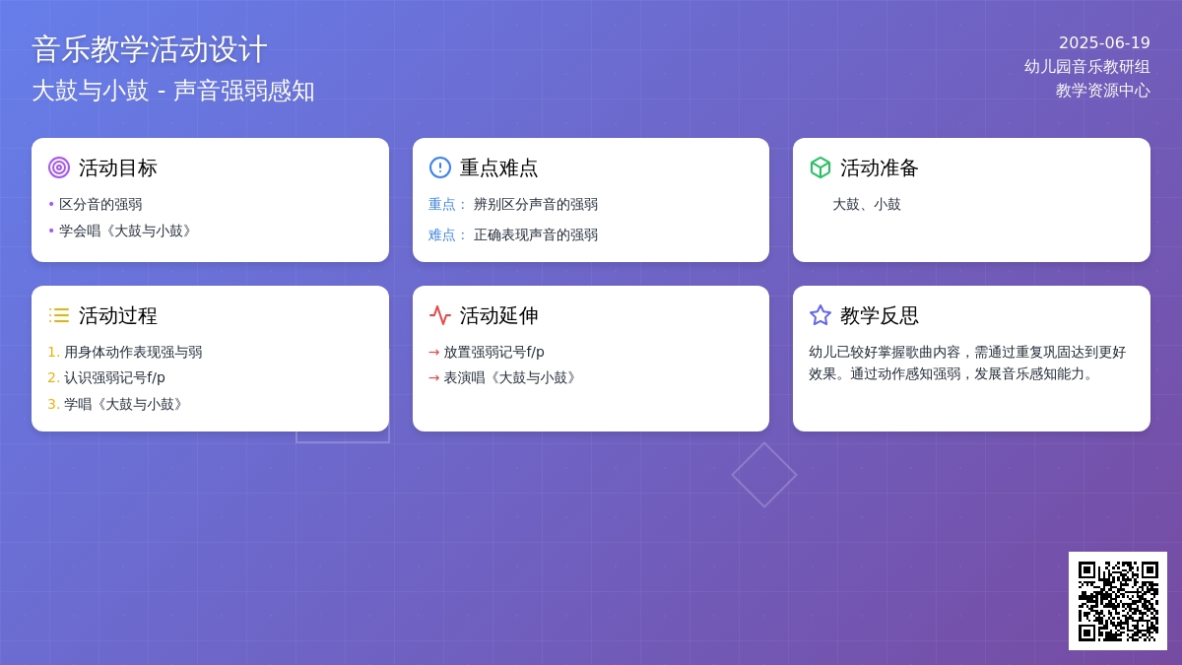Click the box icon beside 活动准备

coord(821,167)
